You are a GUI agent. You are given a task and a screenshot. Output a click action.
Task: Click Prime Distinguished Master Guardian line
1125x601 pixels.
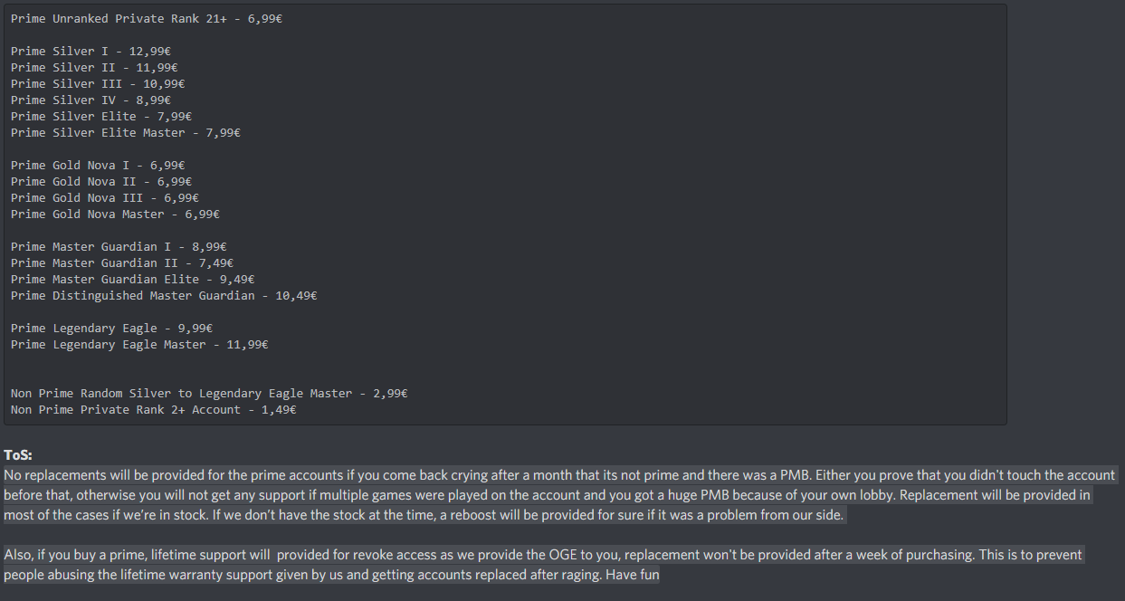164,296
